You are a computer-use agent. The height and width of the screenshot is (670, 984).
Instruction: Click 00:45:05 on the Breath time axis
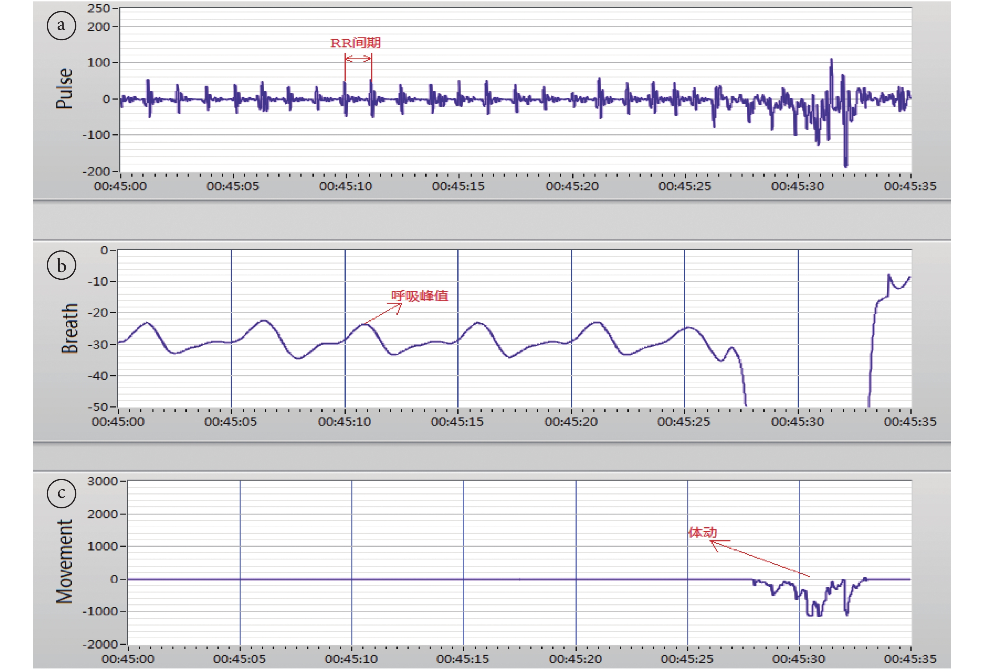231,421
